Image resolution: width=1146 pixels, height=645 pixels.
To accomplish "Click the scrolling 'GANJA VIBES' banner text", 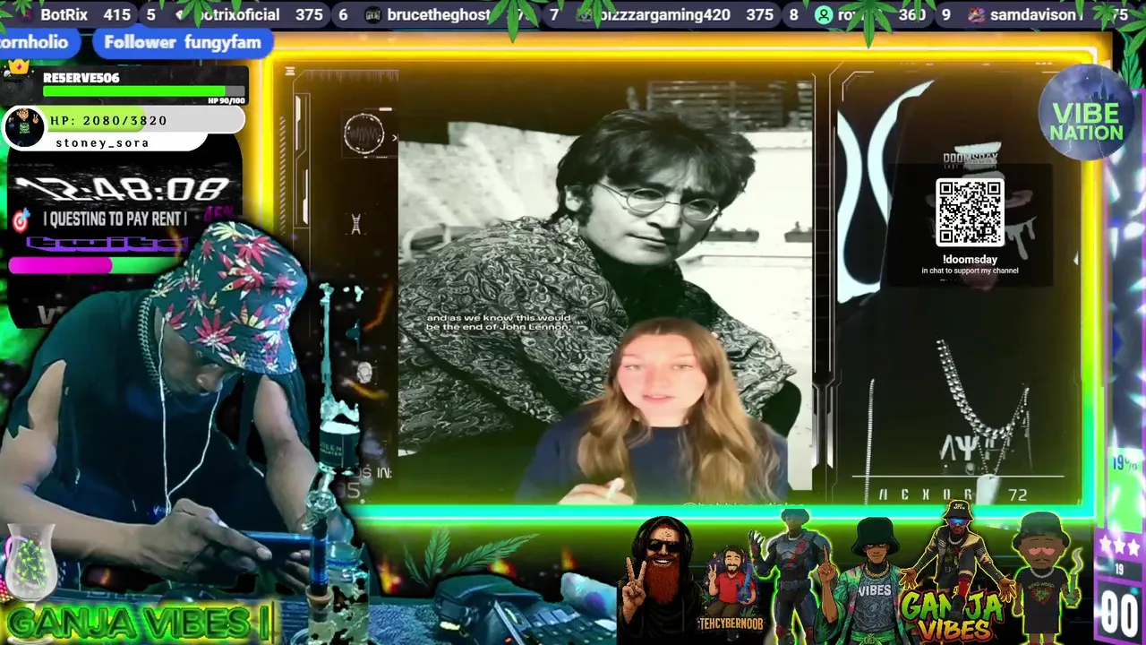I will click(x=140, y=623).
